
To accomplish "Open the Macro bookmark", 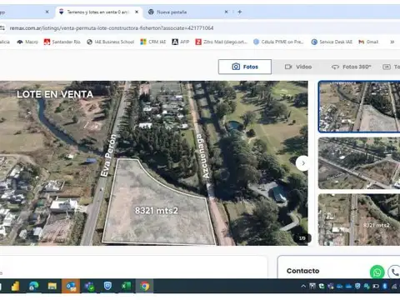I will click(27, 42).
